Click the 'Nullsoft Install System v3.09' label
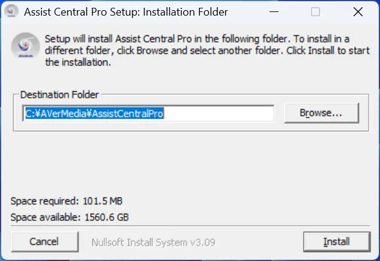The image size is (380, 261). point(154,242)
